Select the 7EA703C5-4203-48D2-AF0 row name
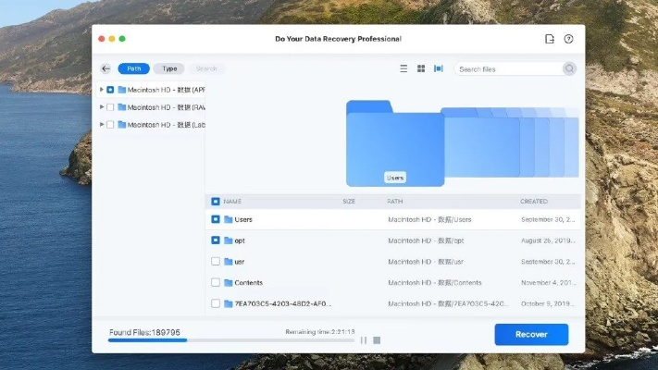 283,303
